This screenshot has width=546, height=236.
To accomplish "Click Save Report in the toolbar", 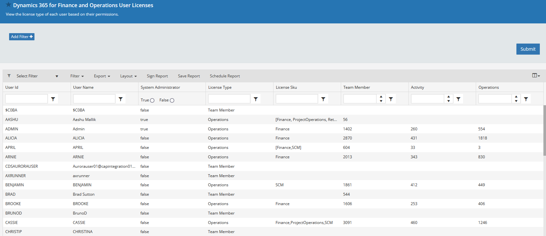I will [x=189, y=76].
